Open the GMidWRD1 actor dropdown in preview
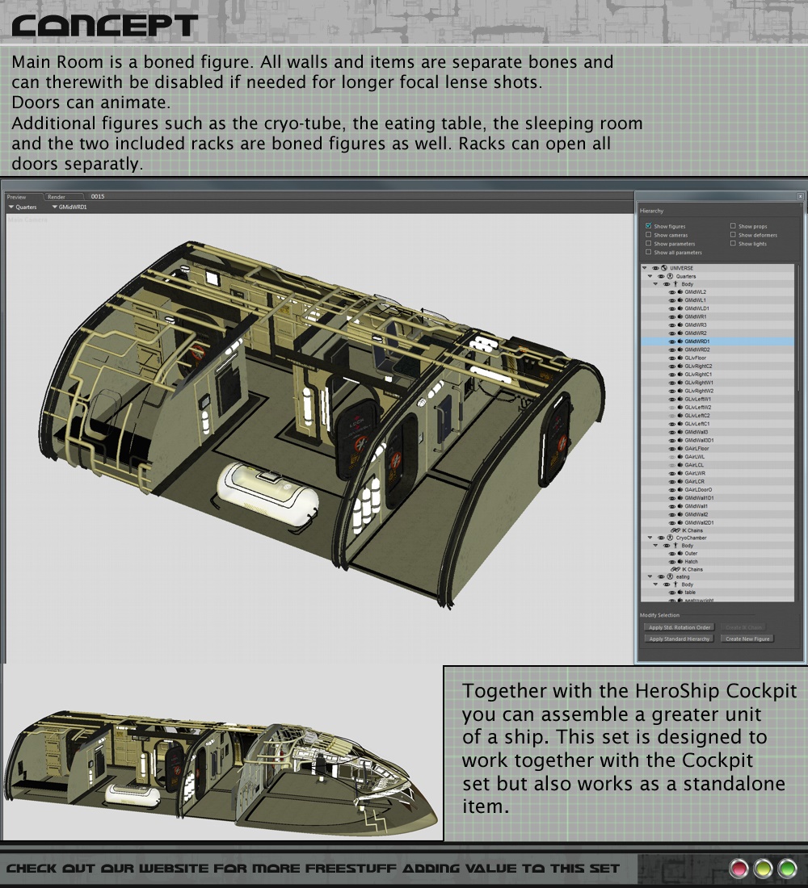 (69, 207)
